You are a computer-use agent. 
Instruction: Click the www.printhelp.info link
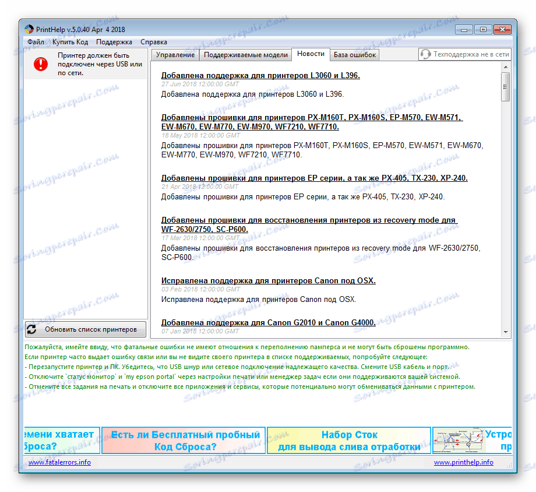tap(464, 462)
